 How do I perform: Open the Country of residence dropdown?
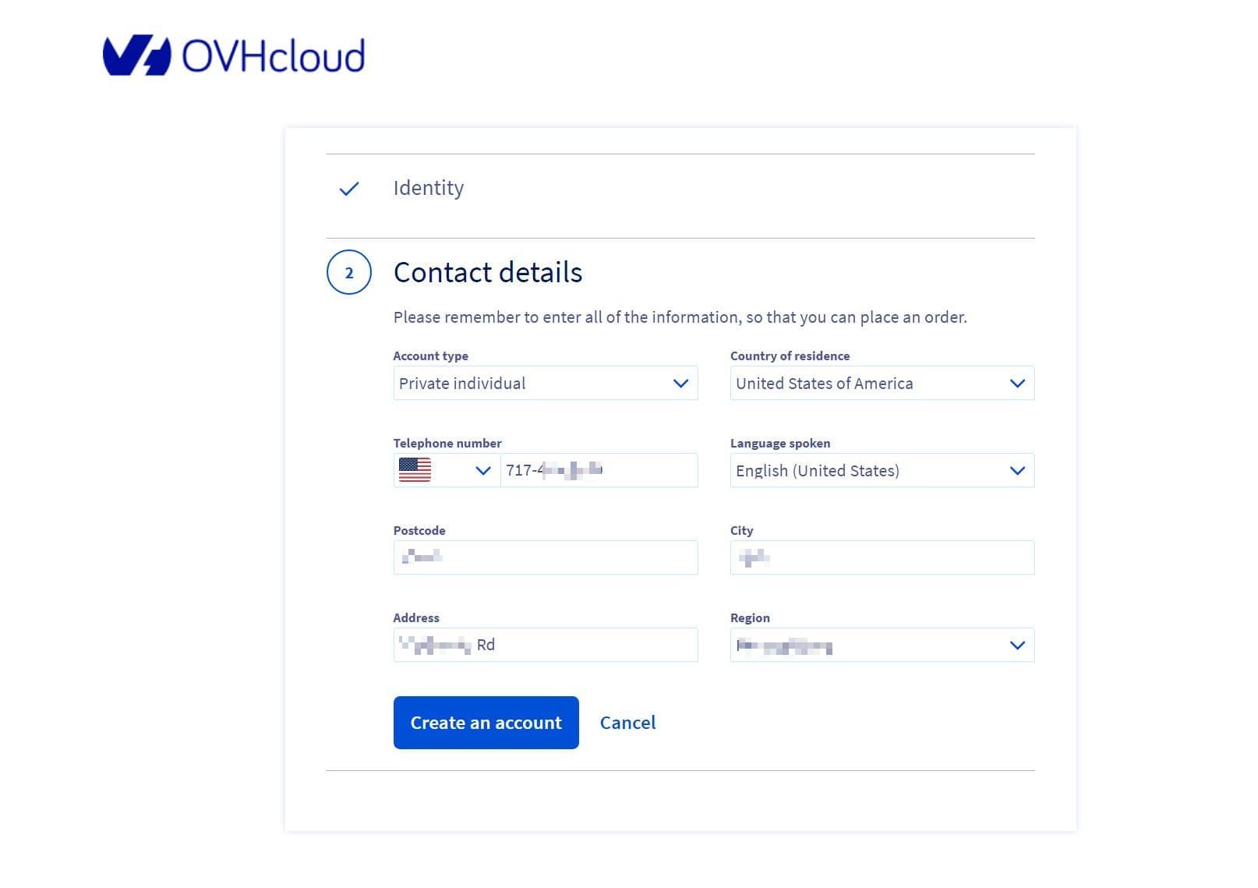tap(882, 384)
